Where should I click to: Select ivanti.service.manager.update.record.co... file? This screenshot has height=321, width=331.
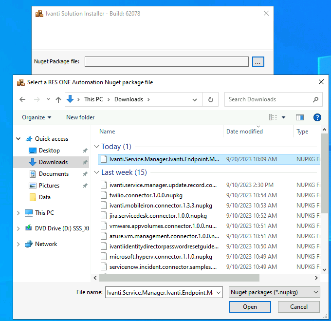pos(163,185)
